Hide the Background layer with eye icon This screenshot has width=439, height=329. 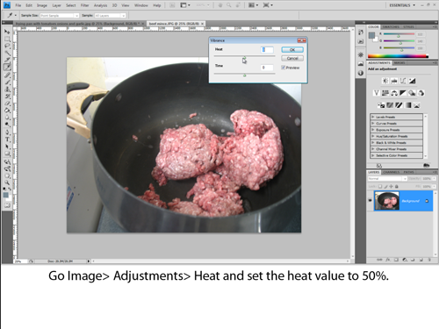pos(370,201)
